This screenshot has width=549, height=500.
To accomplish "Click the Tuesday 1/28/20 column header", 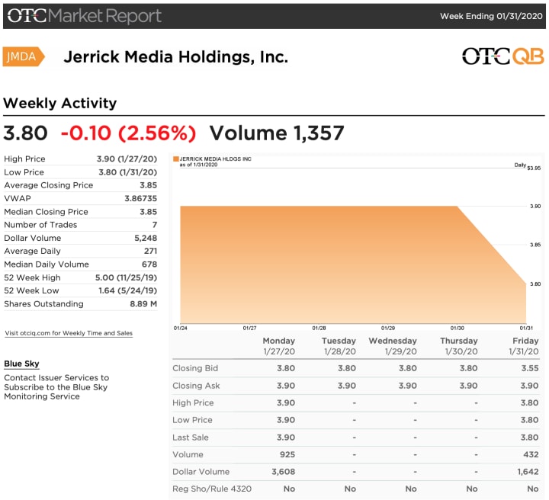I will click(x=339, y=346).
